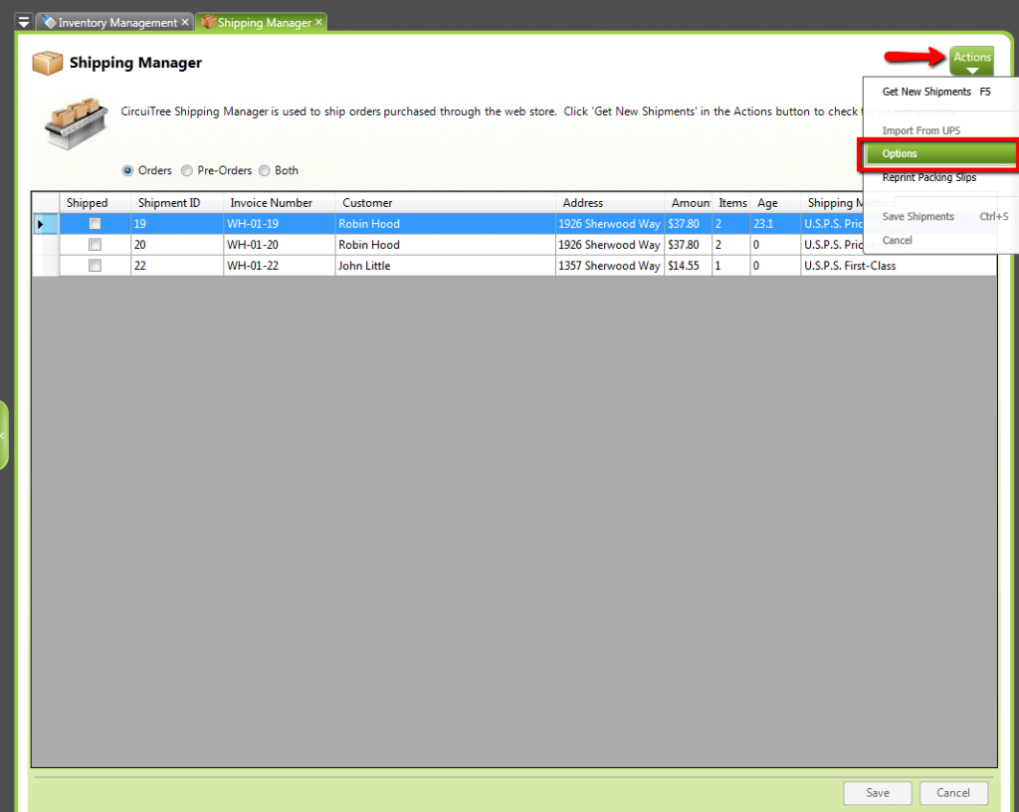Expand the collapsed panel on the left edge
Viewport: 1019px width, 812px height.
point(5,434)
